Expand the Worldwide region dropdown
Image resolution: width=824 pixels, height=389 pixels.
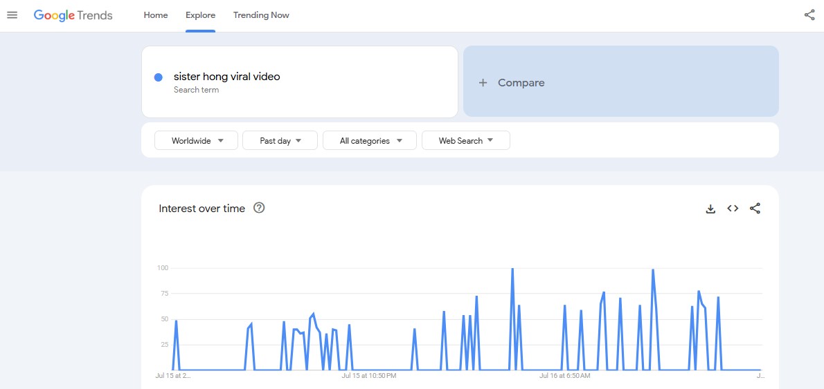[x=196, y=140]
